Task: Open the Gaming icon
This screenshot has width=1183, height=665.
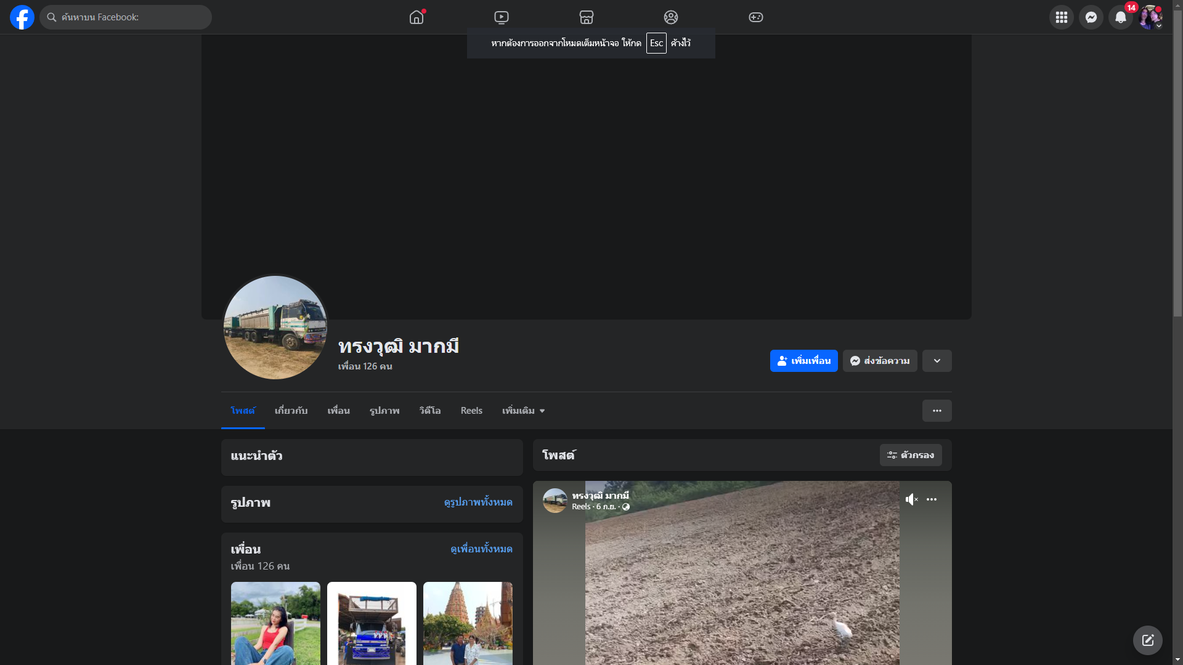Action: tap(756, 17)
